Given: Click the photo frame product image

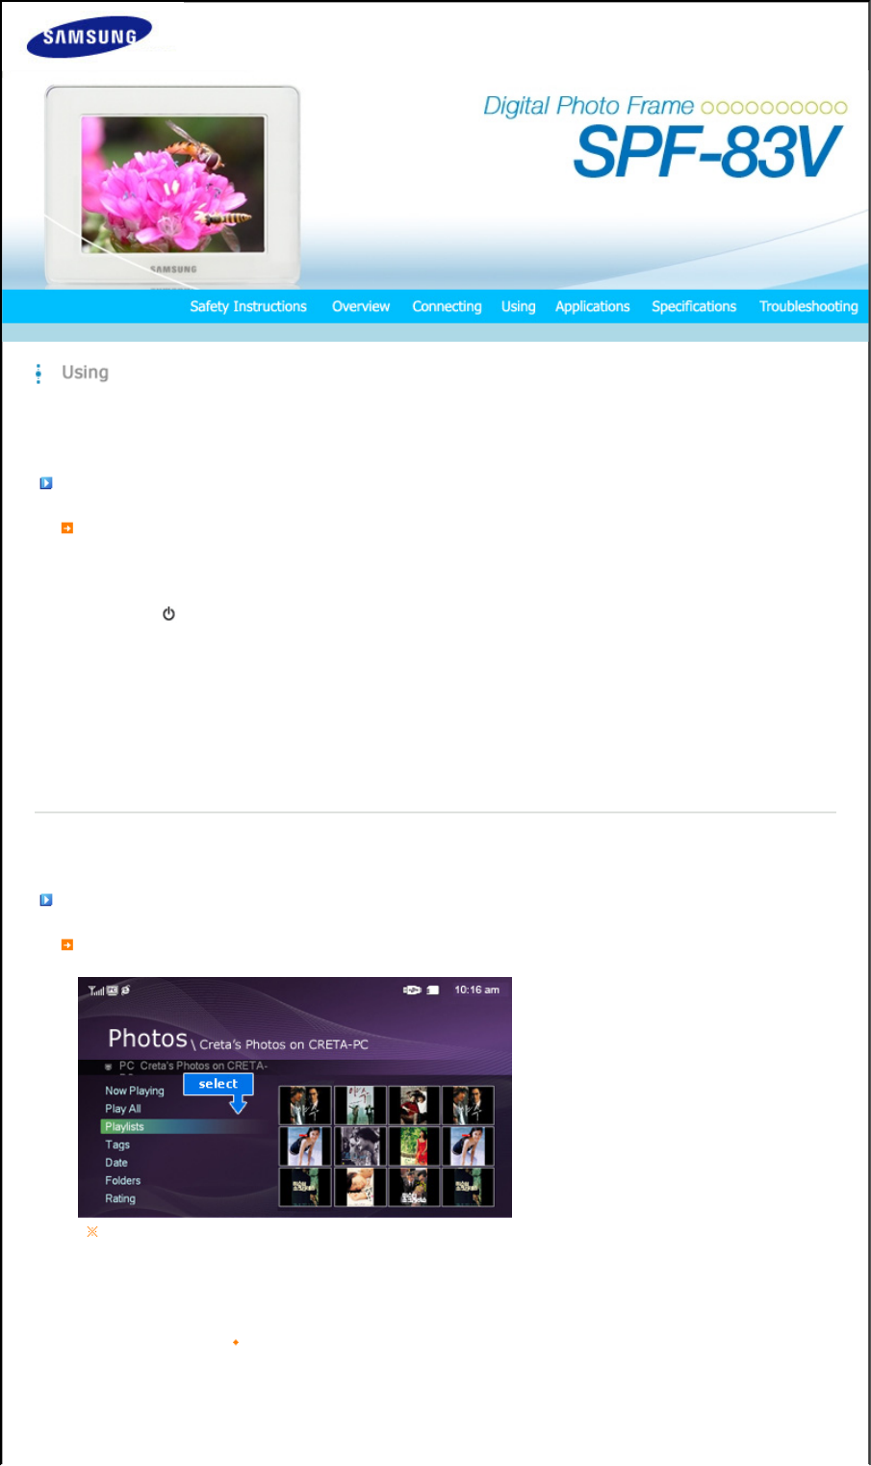Looking at the screenshot, I should [173, 185].
